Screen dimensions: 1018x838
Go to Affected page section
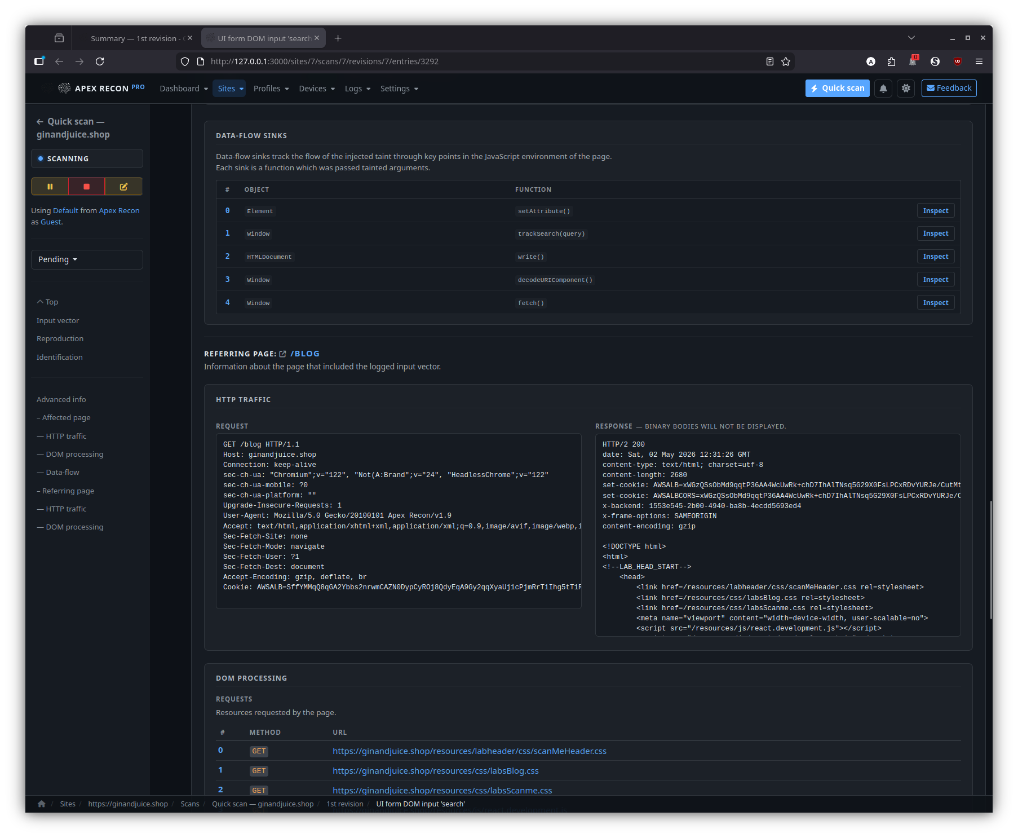click(64, 418)
